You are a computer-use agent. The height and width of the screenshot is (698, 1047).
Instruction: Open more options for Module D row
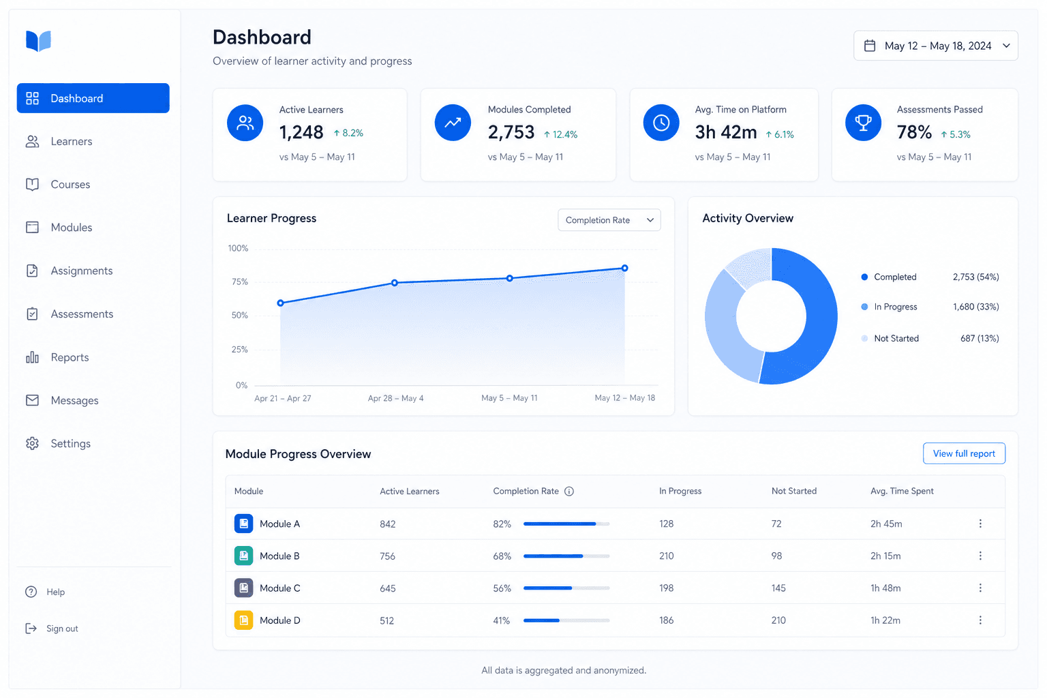[980, 620]
